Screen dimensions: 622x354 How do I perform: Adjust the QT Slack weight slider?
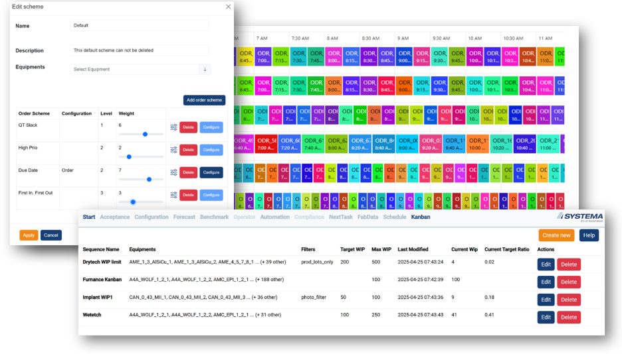pyautogui.click(x=145, y=134)
